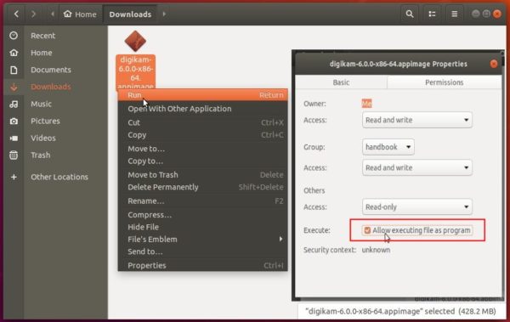Select Cut in the context menu
The height and width of the screenshot is (322, 510).
pyautogui.click(x=203, y=122)
